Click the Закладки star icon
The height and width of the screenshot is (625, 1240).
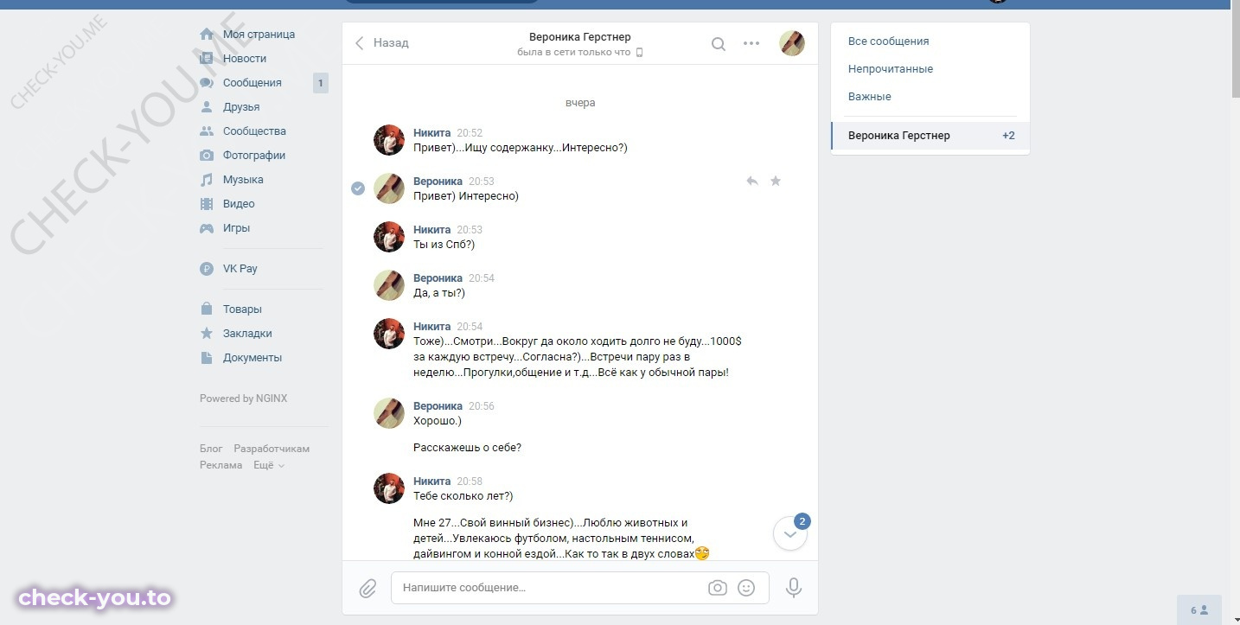point(207,334)
